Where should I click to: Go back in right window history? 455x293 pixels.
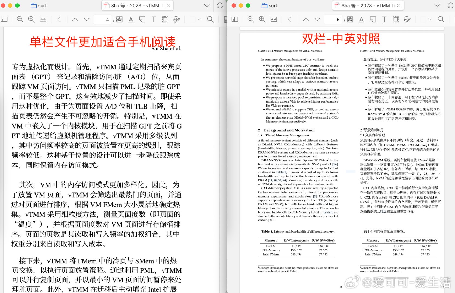click(289, 19)
